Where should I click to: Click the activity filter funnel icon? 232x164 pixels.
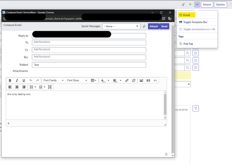pyautogui.click(x=195, y=108)
